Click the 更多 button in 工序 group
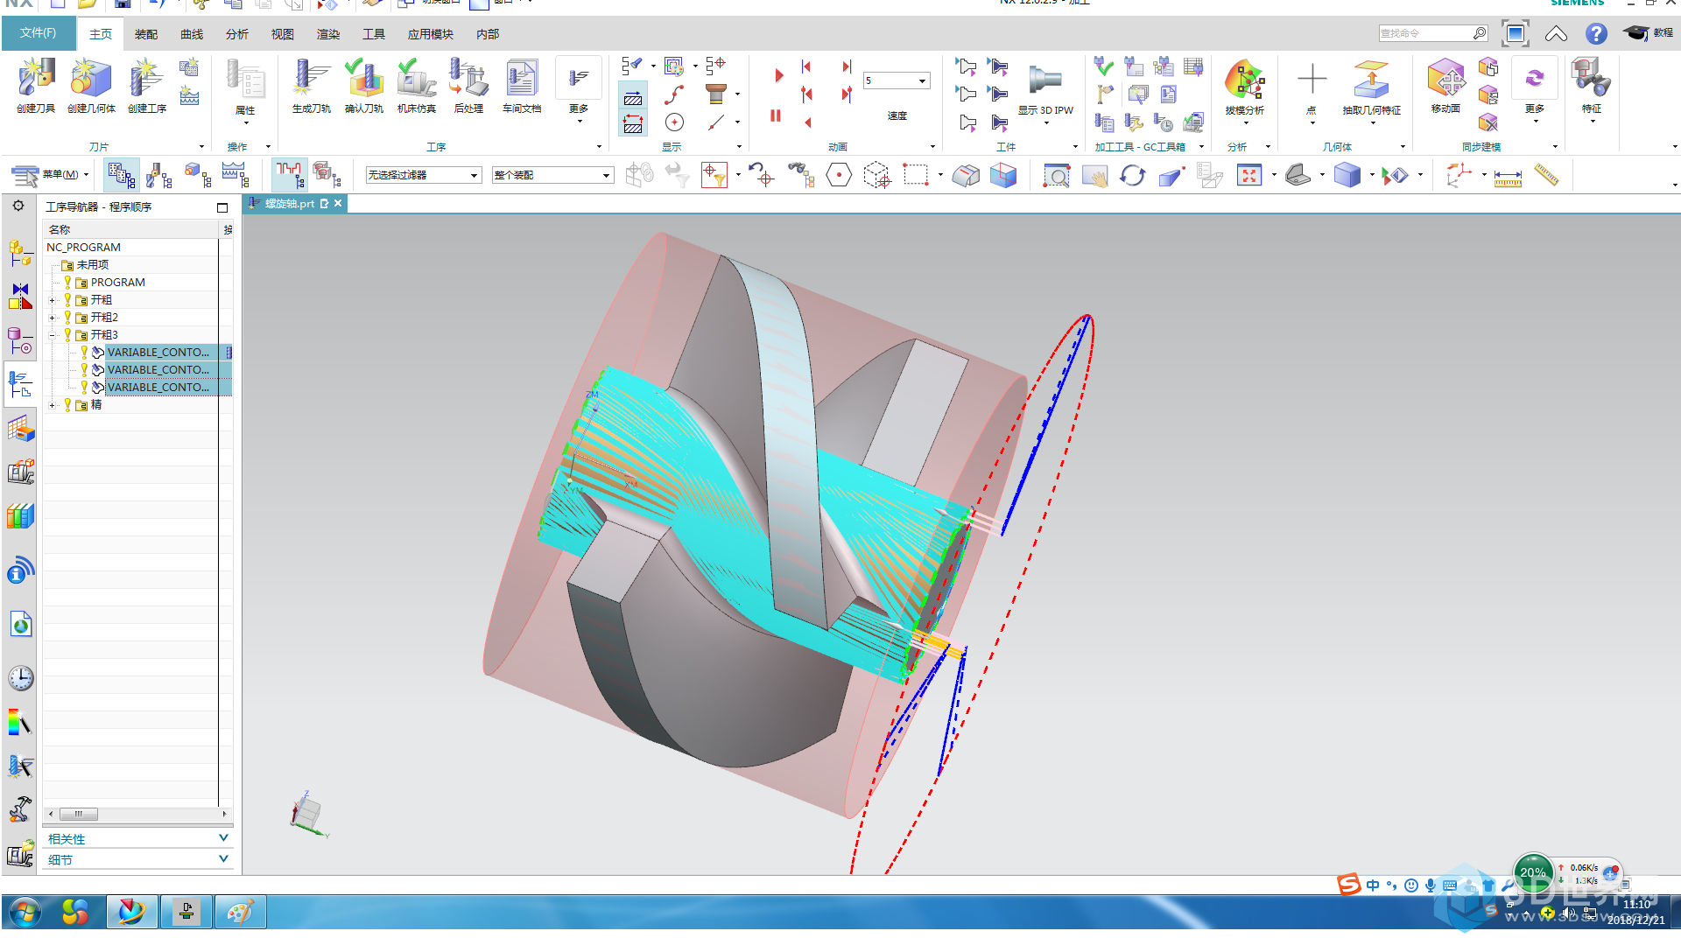This screenshot has width=1681, height=945. click(579, 89)
